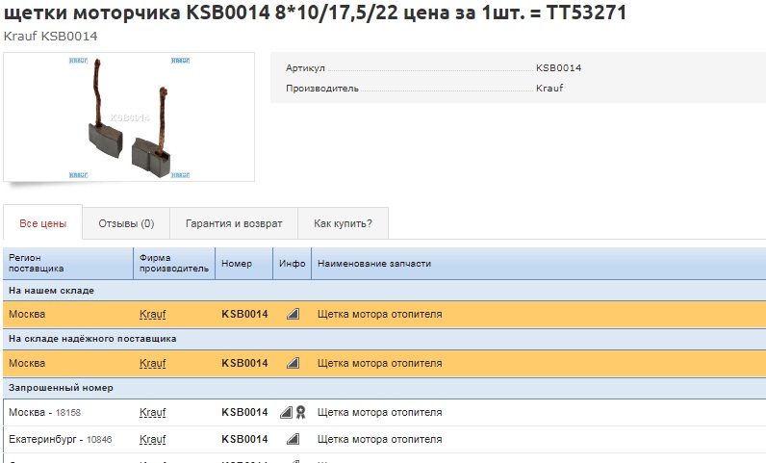
Task: Open Как купить? tab
Action: (343, 223)
